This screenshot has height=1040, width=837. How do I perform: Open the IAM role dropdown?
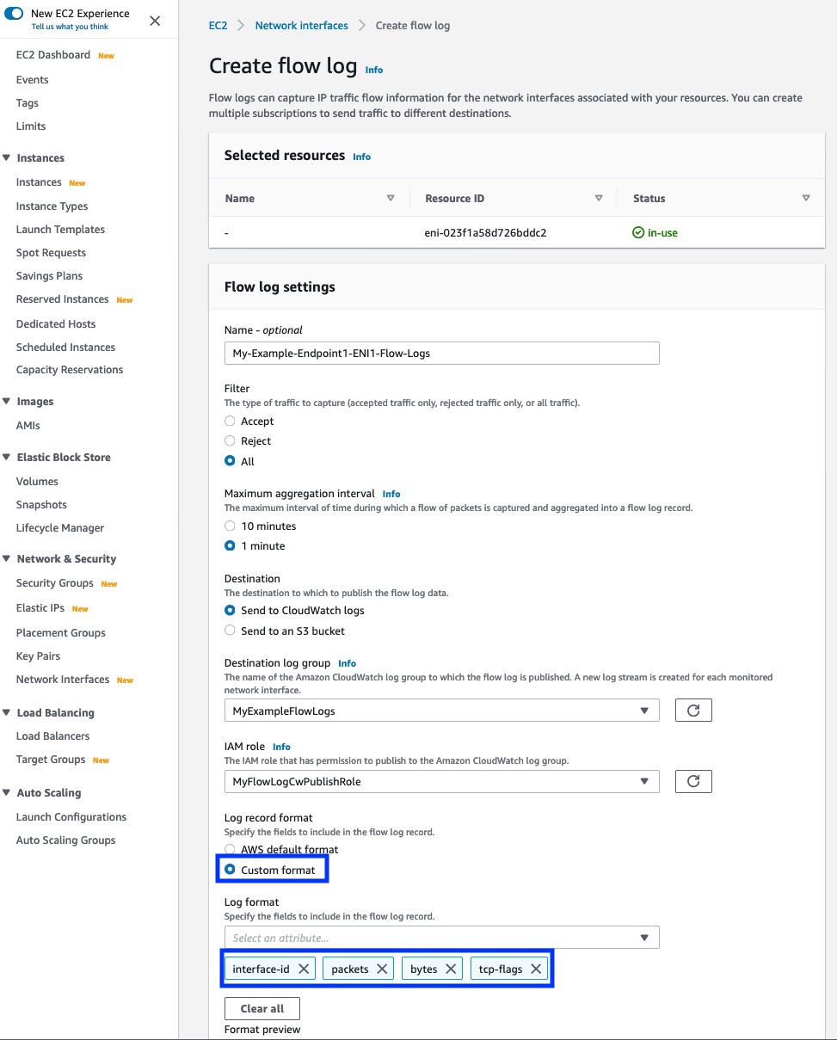(441, 782)
